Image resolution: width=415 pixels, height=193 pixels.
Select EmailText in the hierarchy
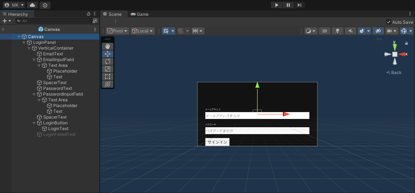[53, 54]
